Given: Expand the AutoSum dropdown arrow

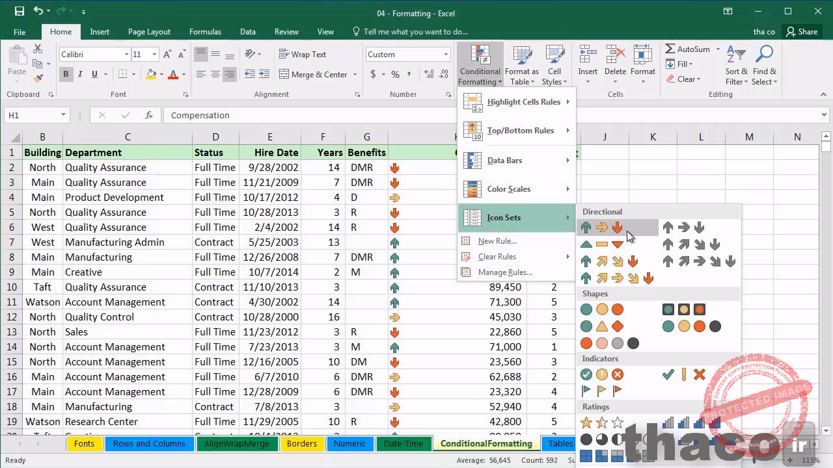Looking at the screenshot, I should tap(718, 49).
